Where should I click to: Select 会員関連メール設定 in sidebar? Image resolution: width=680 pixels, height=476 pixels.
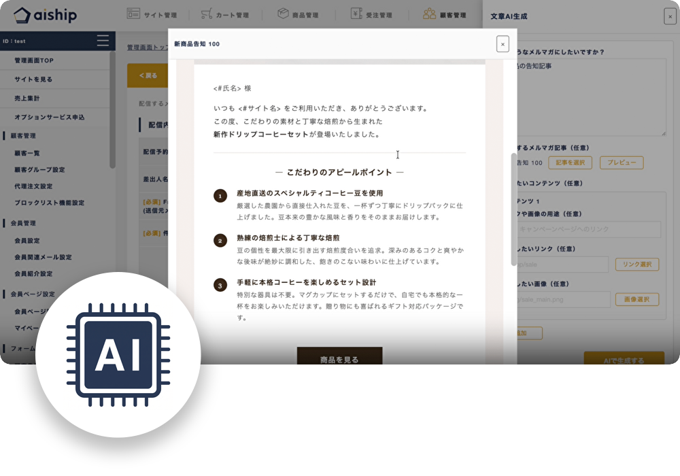coord(43,257)
